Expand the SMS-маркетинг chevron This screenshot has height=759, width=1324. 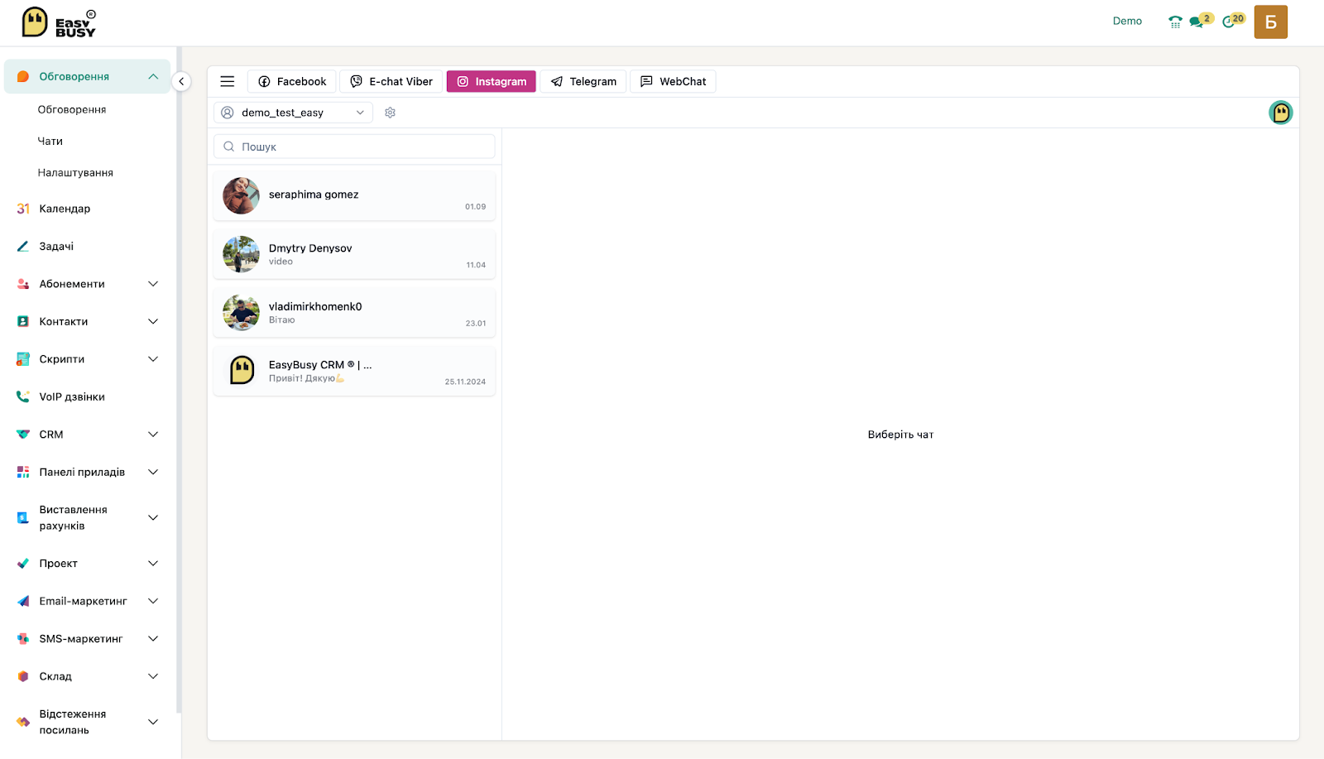(x=153, y=639)
